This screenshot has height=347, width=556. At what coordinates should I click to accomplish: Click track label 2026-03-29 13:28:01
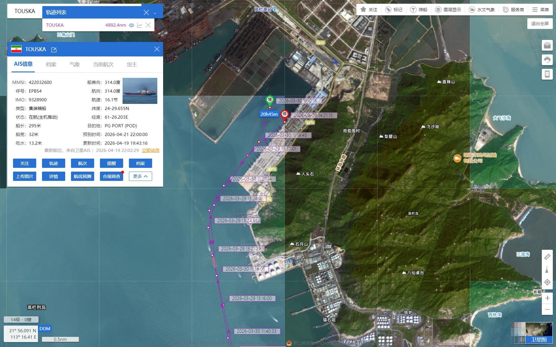(243, 199)
